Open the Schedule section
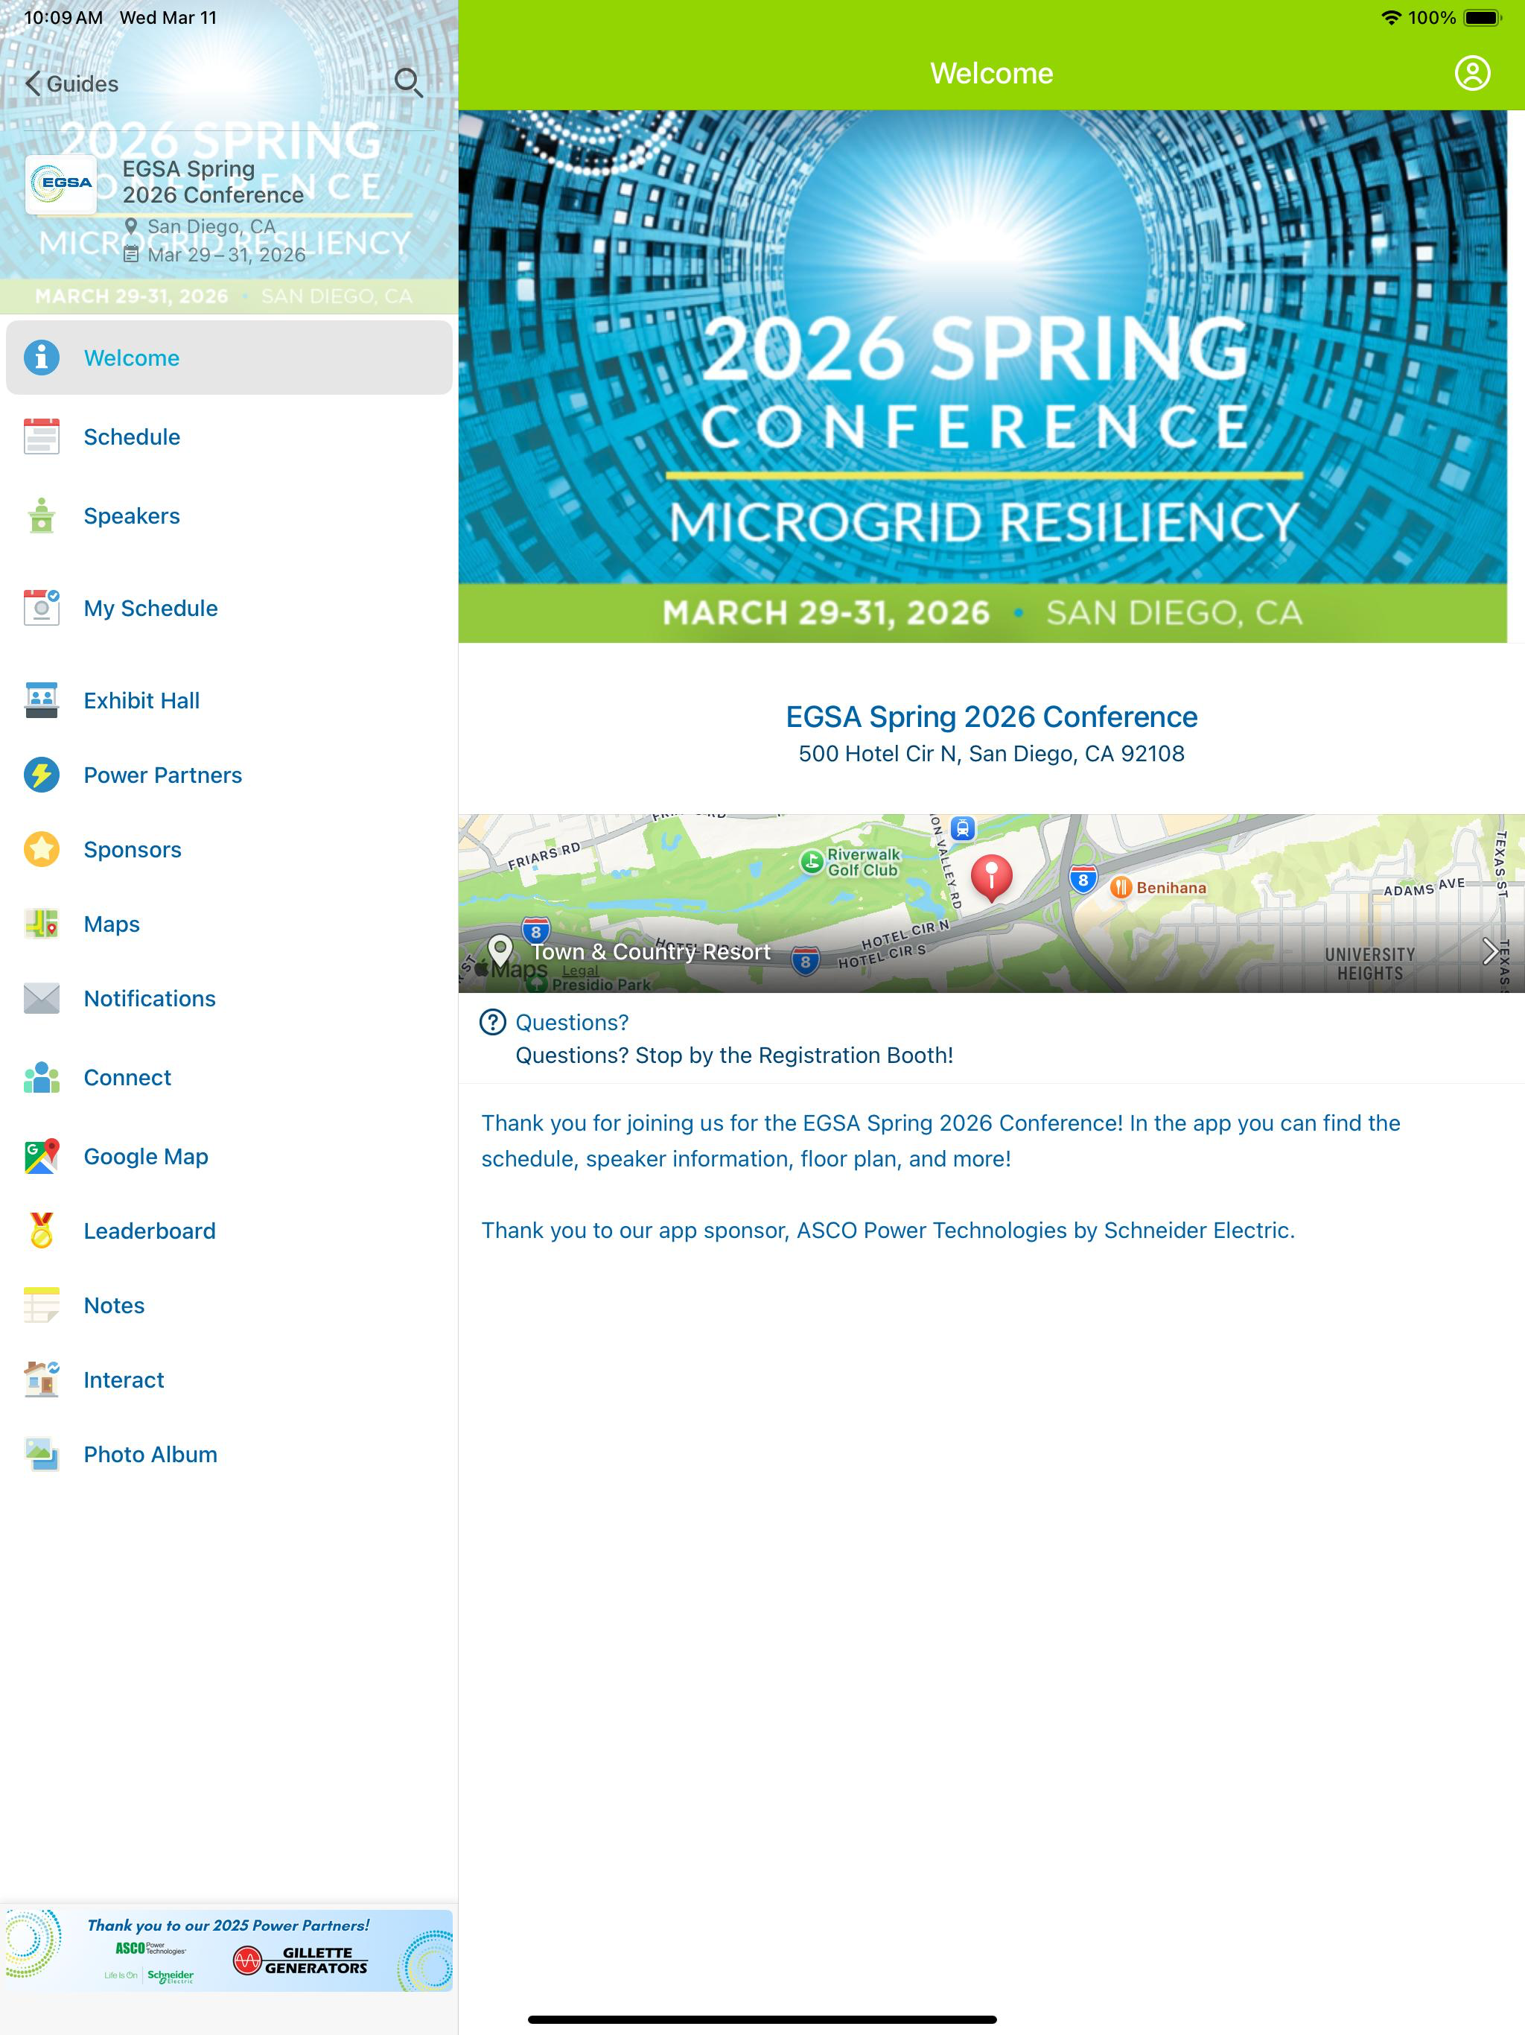The image size is (1525, 2035). [229, 436]
